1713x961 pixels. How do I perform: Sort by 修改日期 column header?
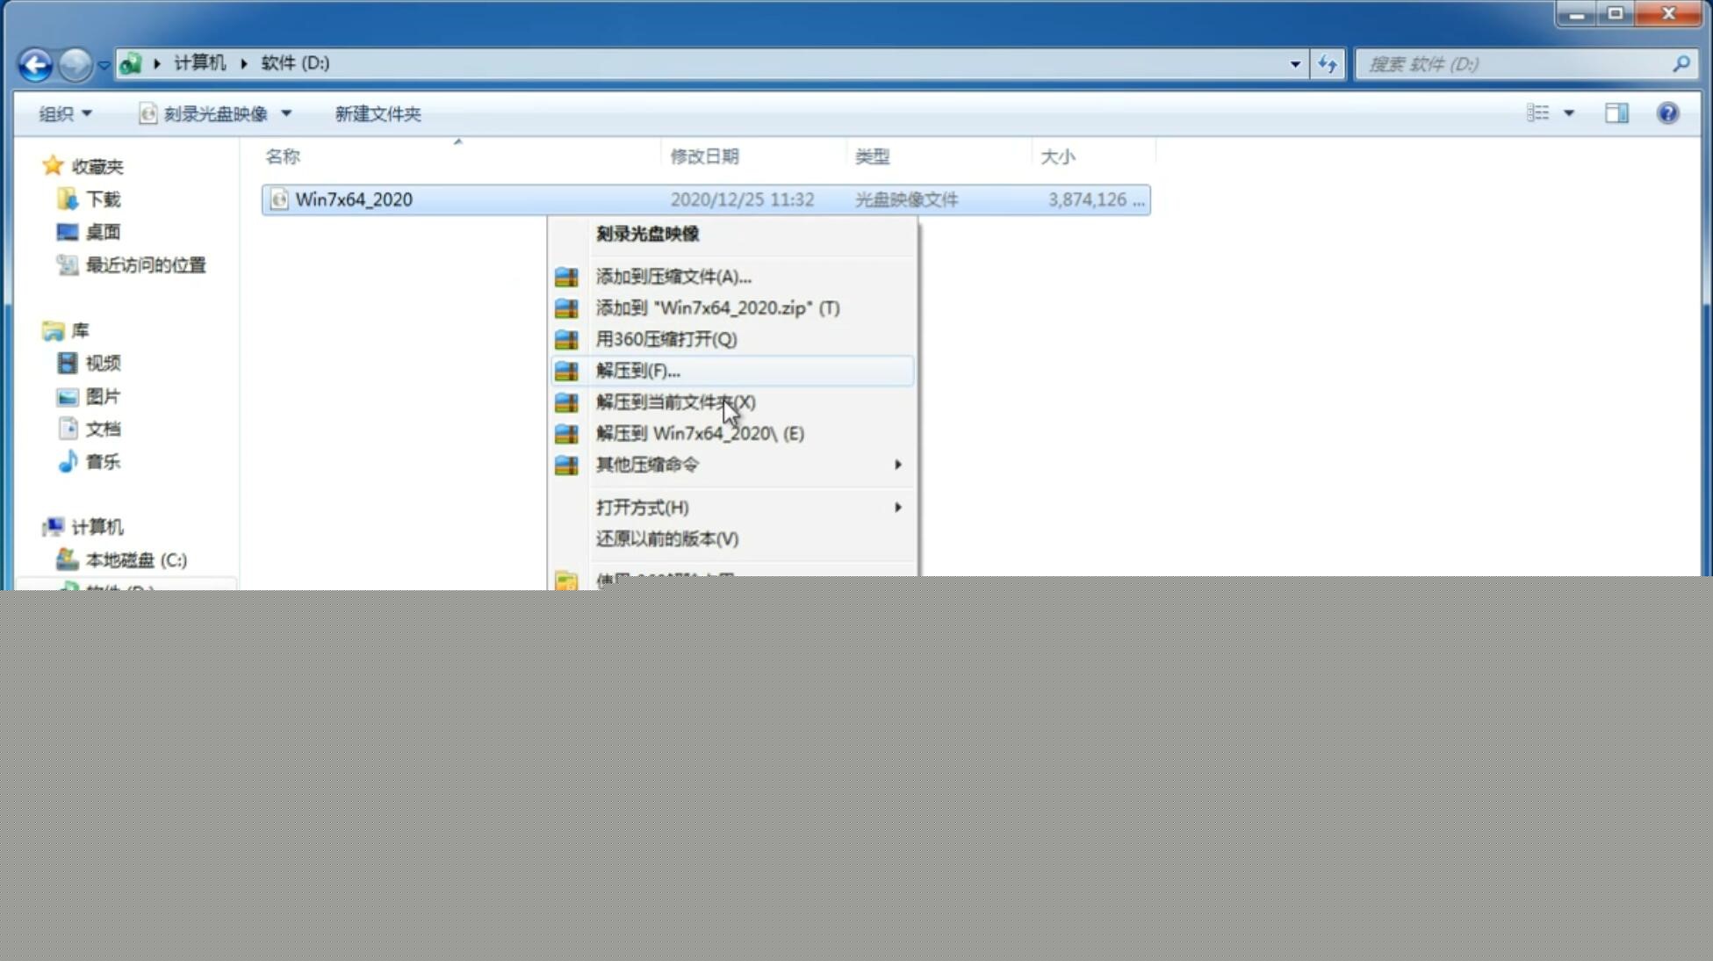(704, 156)
